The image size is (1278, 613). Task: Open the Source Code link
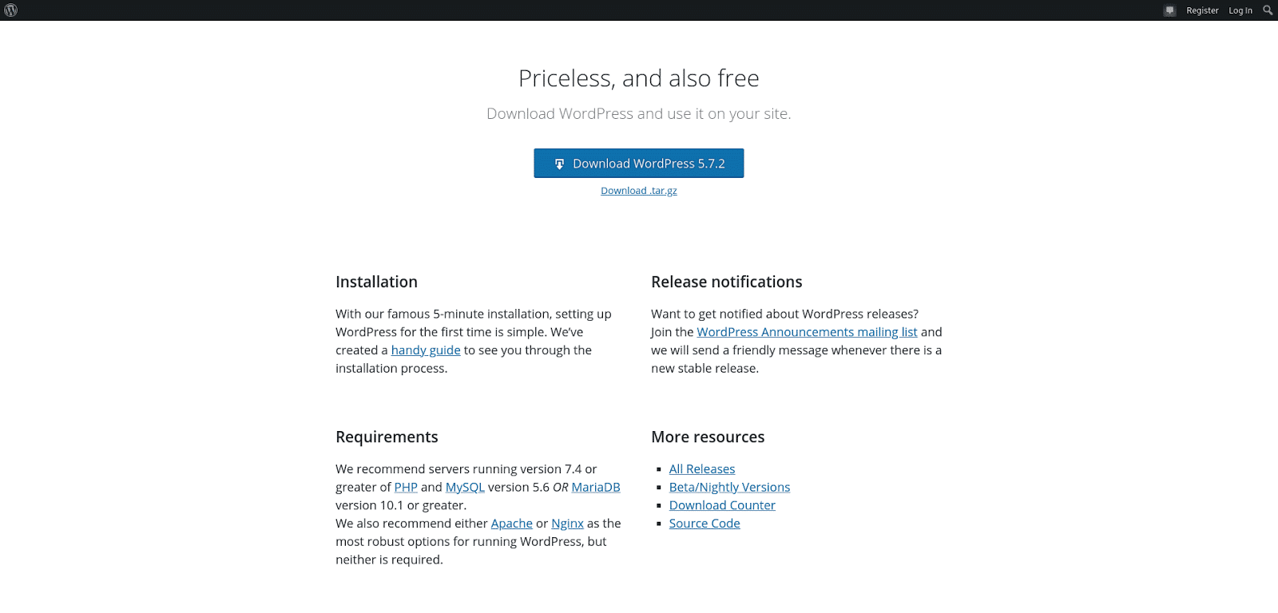[x=704, y=523]
